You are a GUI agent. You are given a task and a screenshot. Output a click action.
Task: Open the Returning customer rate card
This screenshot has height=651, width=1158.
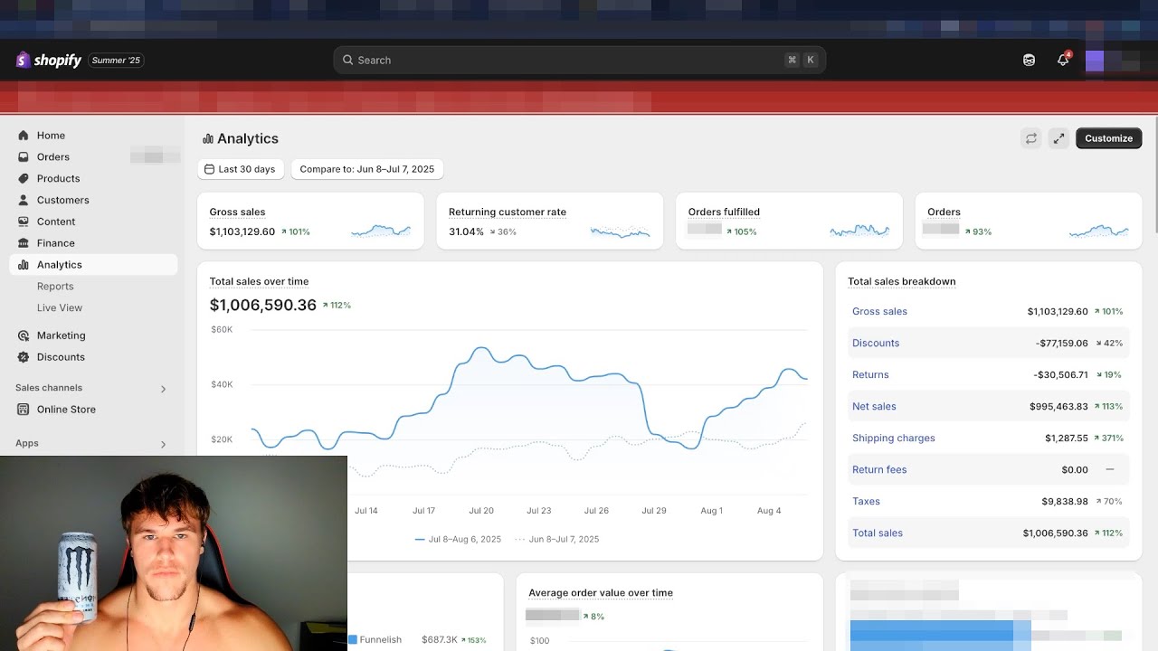click(x=550, y=221)
